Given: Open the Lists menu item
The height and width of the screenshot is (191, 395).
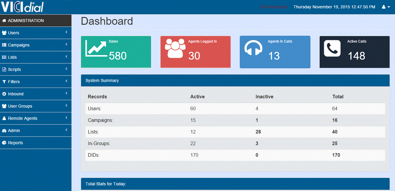Looking at the screenshot, I should click(x=12, y=57).
